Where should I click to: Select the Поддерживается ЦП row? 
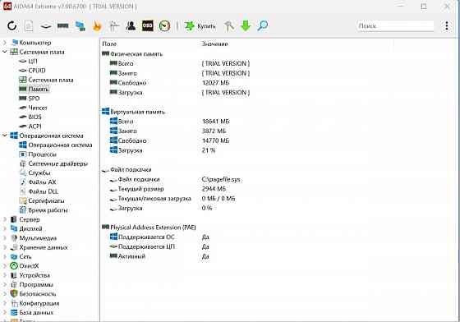[x=159, y=247]
